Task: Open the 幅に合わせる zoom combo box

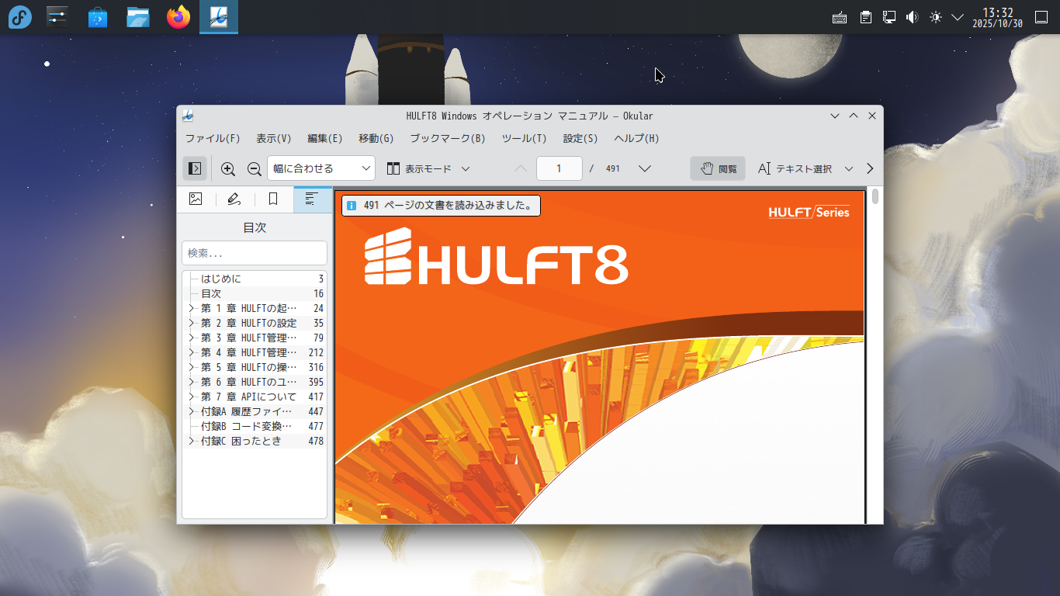Action: [x=321, y=168]
